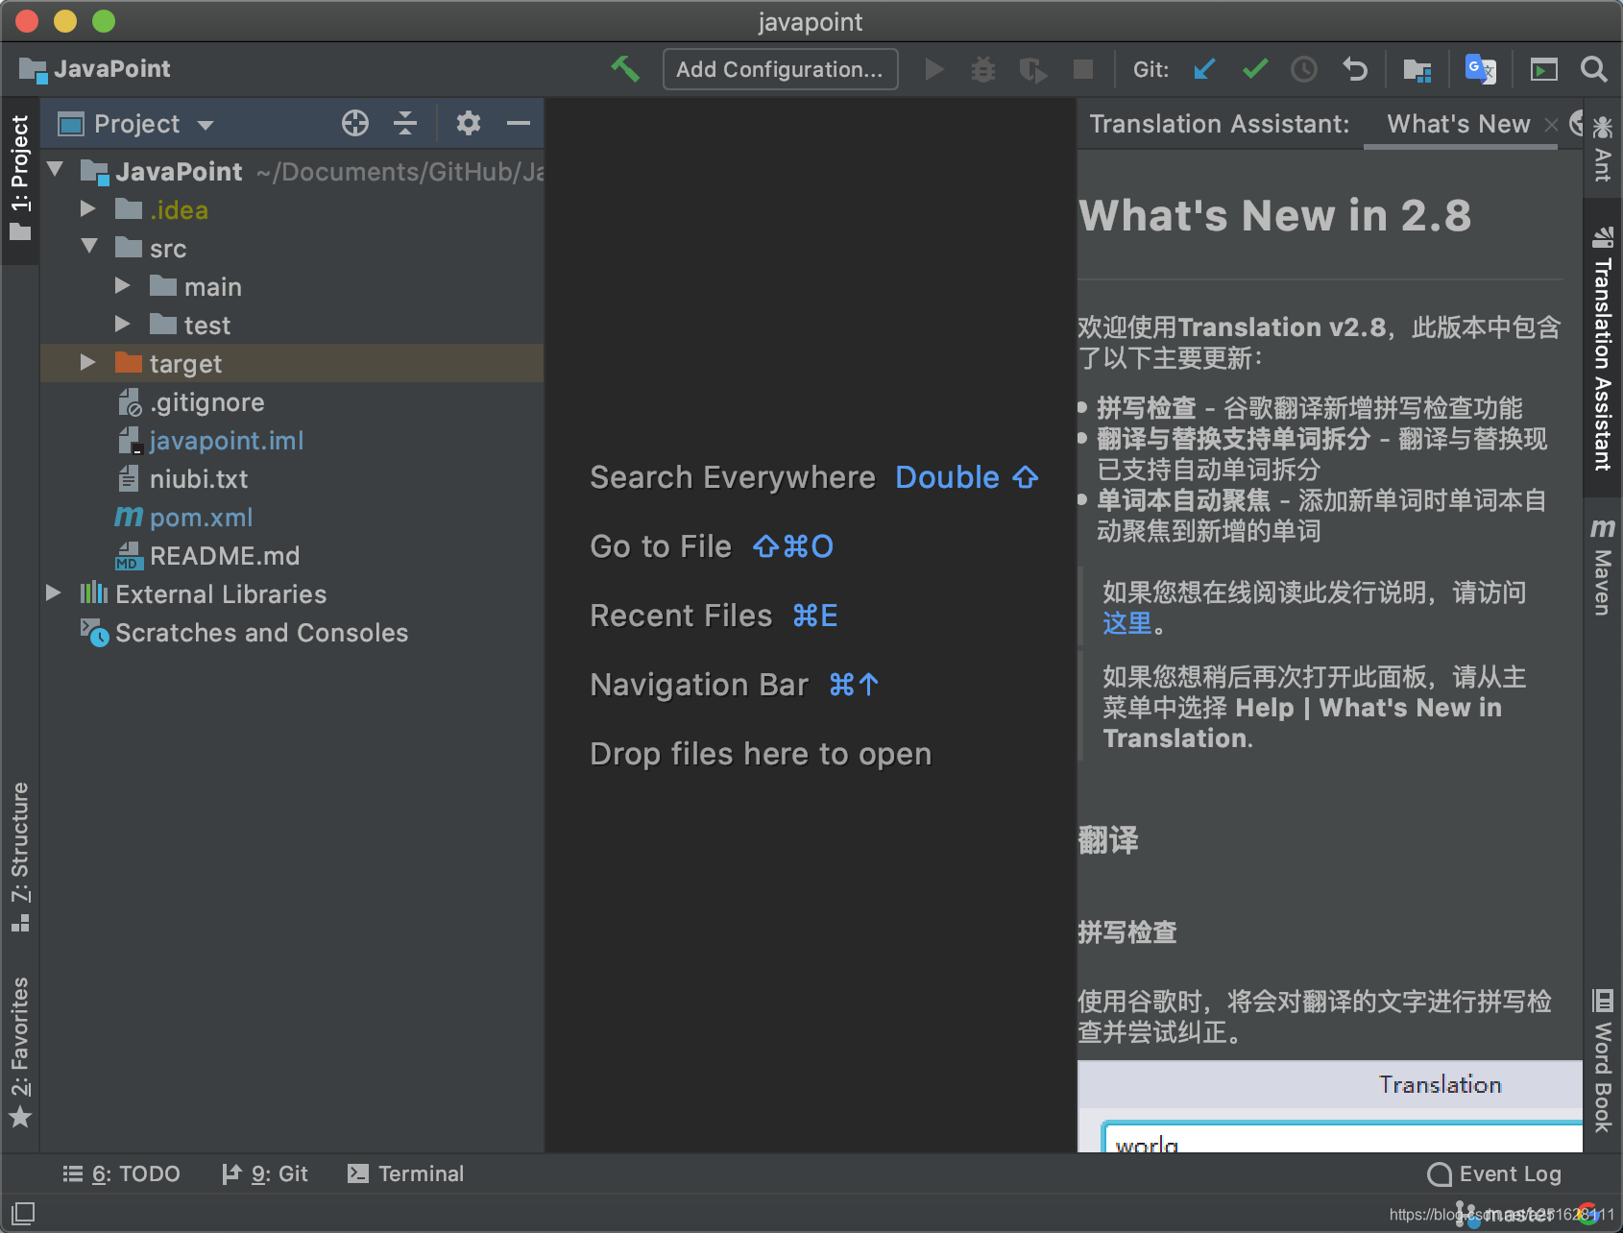Click the Build Project hammer icon
The height and width of the screenshot is (1233, 1623).
[x=625, y=69]
